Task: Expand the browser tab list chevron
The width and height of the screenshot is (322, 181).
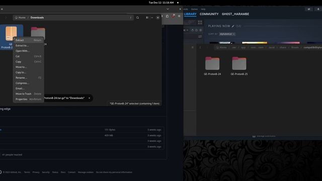Action: click(168, 9)
